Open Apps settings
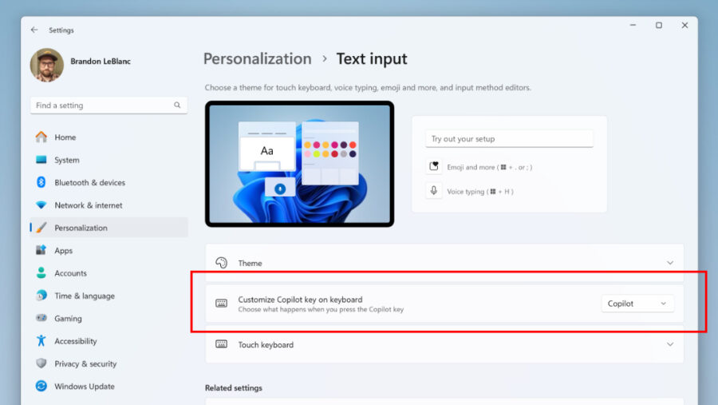This screenshot has height=405, width=718. tap(109, 251)
